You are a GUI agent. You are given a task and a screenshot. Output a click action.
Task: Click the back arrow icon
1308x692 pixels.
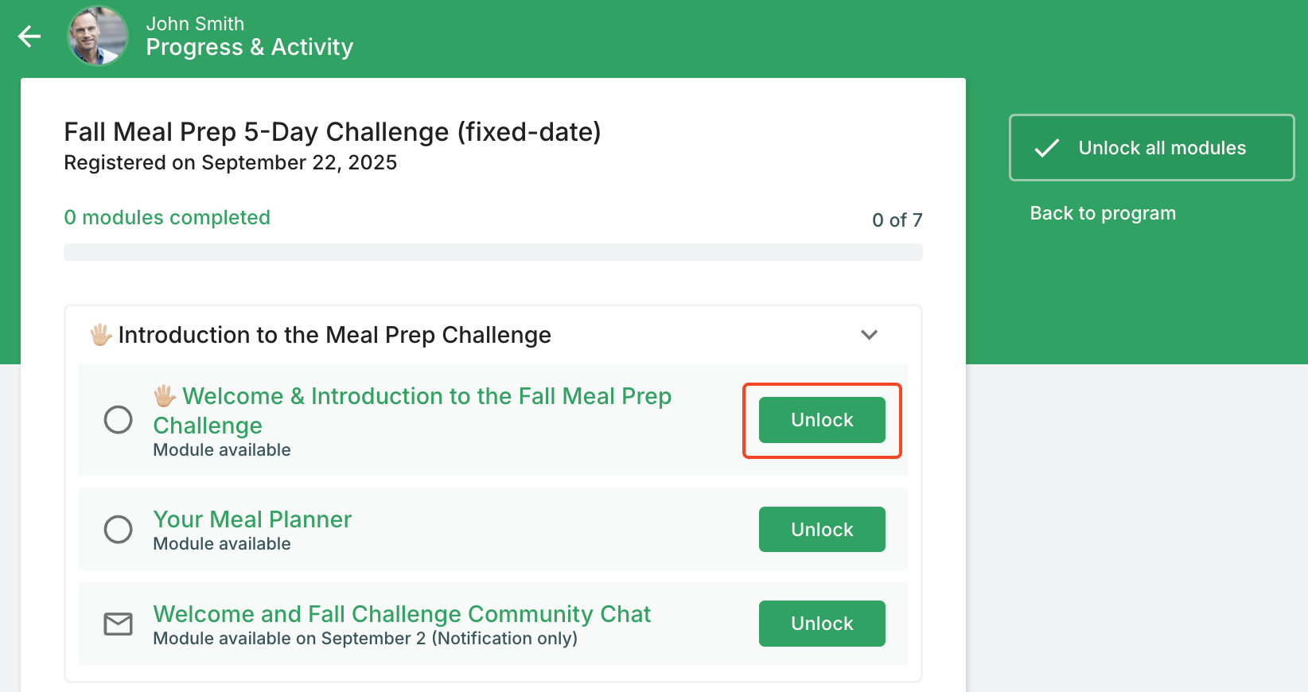(x=29, y=36)
